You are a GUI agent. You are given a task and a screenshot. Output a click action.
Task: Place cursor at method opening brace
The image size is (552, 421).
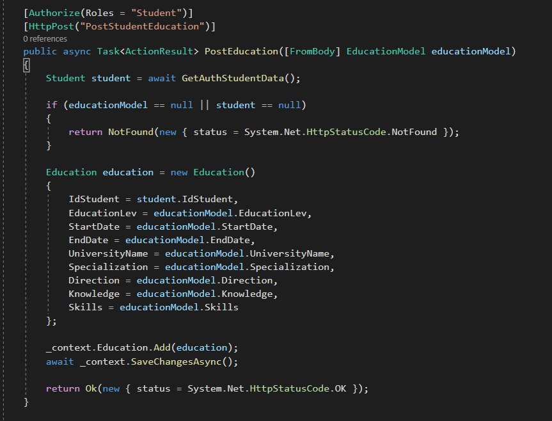point(26,65)
